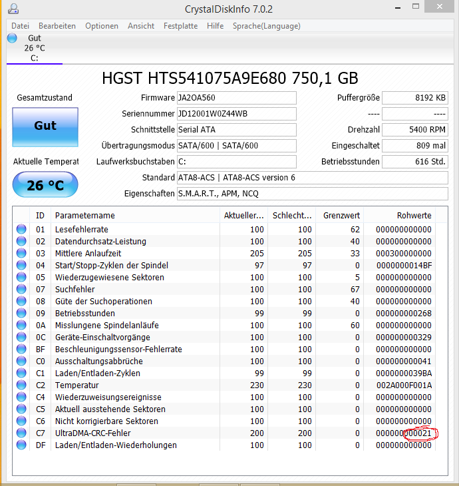This screenshot has width=459, height=486.
Task: Click the 26 °C temperature button
Action: click(x=45, y=184)
